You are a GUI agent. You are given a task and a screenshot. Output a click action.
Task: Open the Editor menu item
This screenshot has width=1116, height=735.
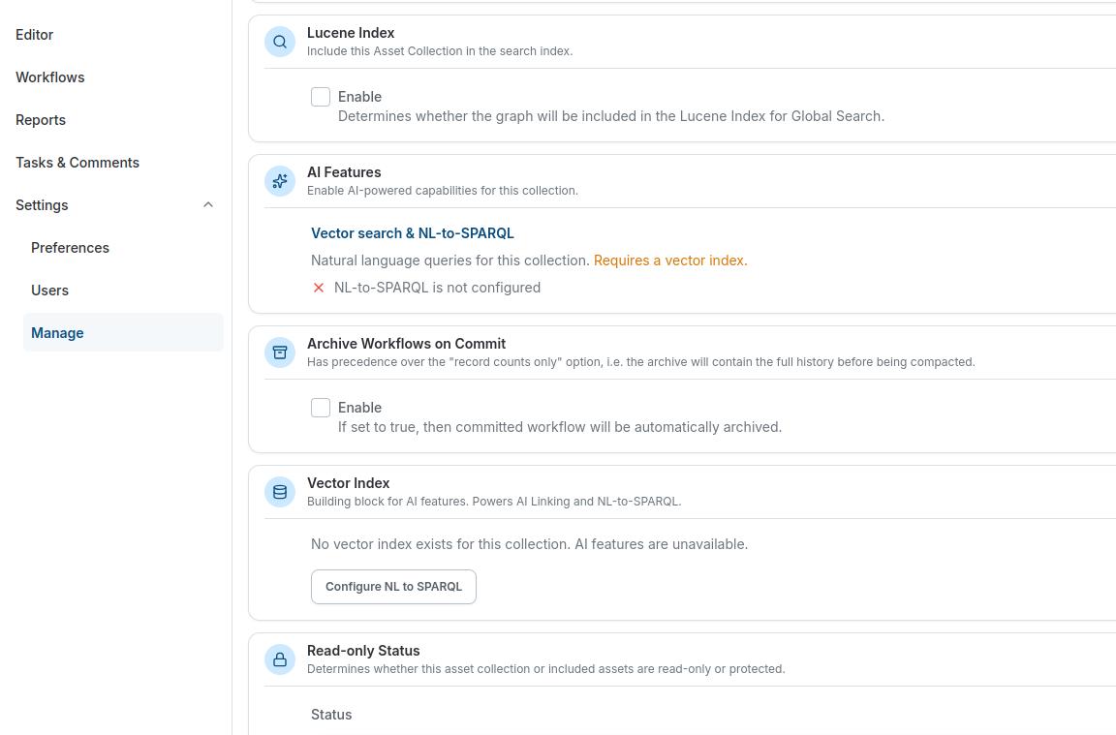pos(34,35)
